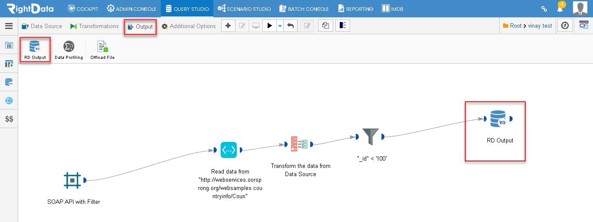Viewport: 593px width, 222px height.
Task: Open the Query Studio tab
Action: pos(187,9)
